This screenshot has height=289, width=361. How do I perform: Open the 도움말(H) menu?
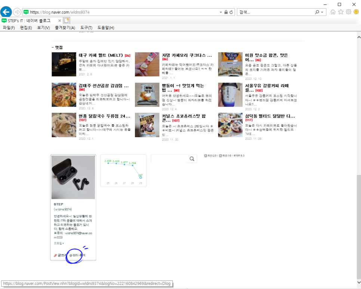pos(106,28)
